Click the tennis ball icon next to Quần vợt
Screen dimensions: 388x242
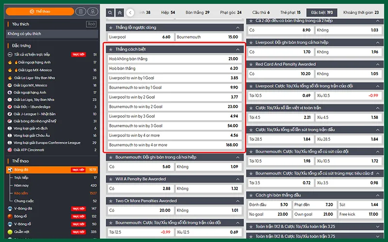click(x=10, y=232)
